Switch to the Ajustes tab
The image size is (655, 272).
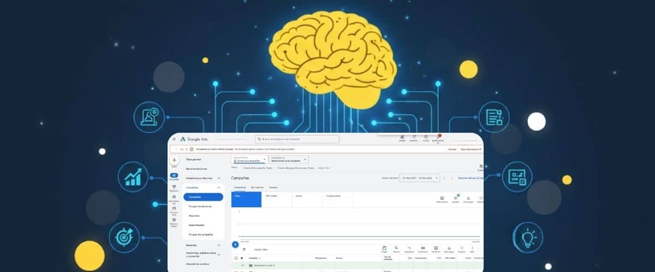point(272,187)
